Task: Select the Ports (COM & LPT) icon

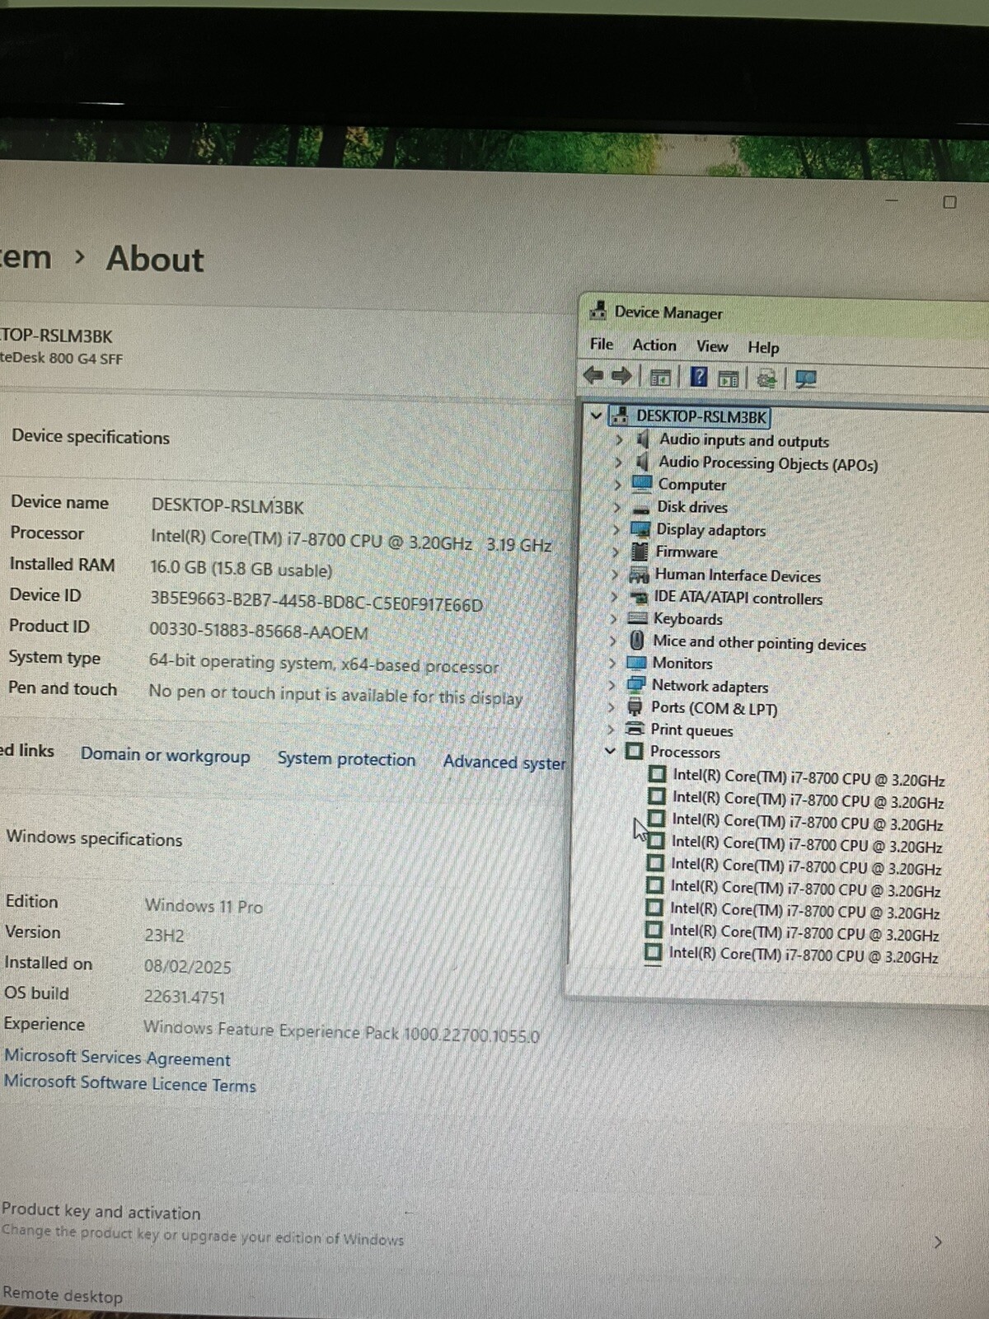Action: pos(635,706)
